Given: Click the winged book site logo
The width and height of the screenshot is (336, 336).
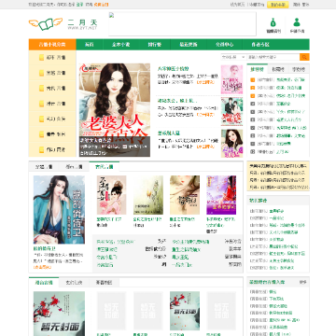Looking at the screenshot, I should point(46,24).
